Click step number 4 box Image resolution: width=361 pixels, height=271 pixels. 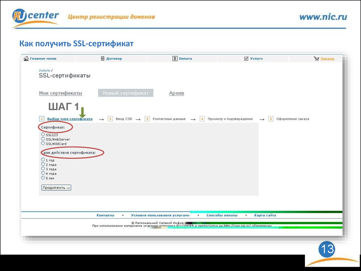202,119
